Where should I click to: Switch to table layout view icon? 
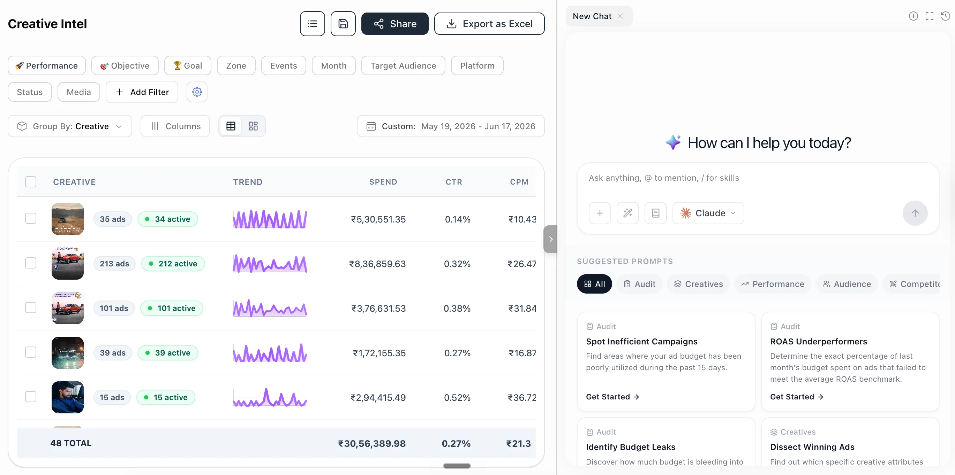[231, 126]
